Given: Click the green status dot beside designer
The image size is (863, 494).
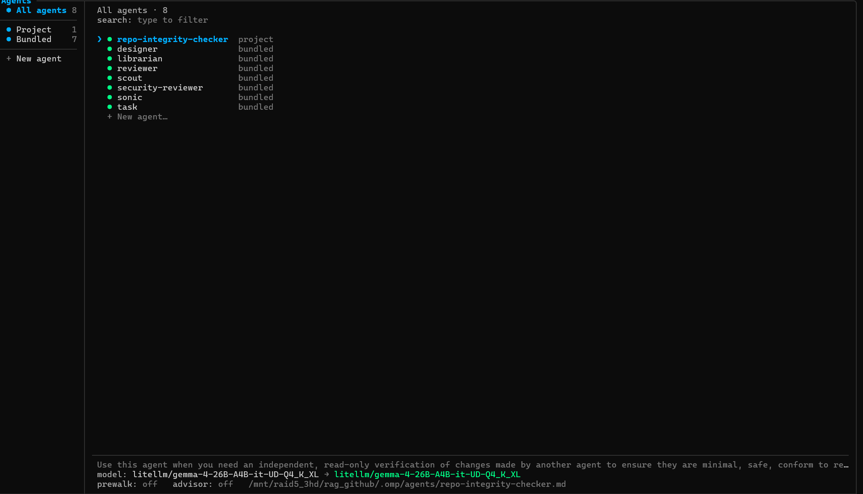Looking at the screenshot, I should (x=110, y=49).
